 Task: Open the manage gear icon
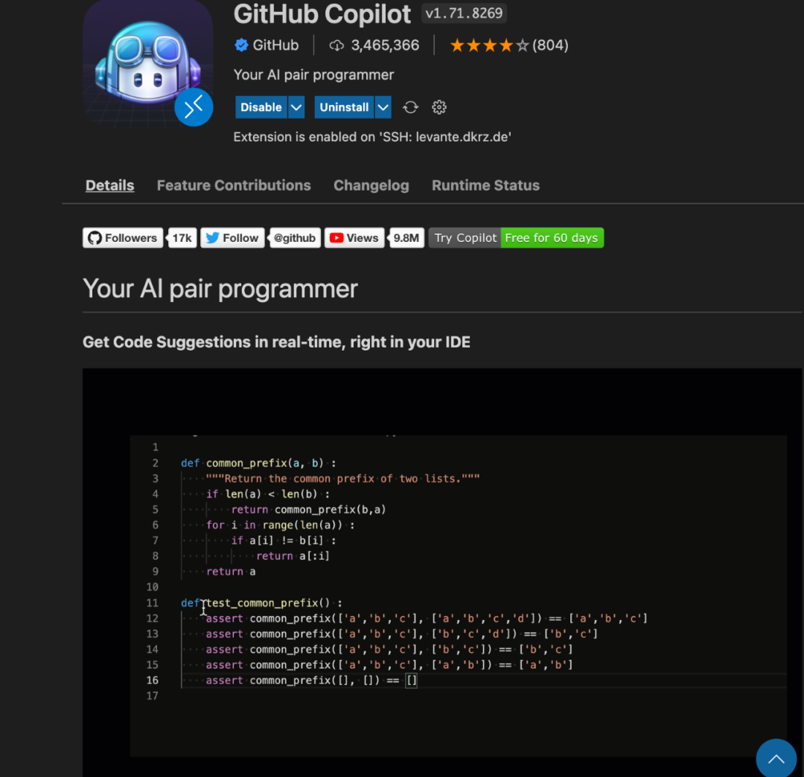click(x=439, y=107)
